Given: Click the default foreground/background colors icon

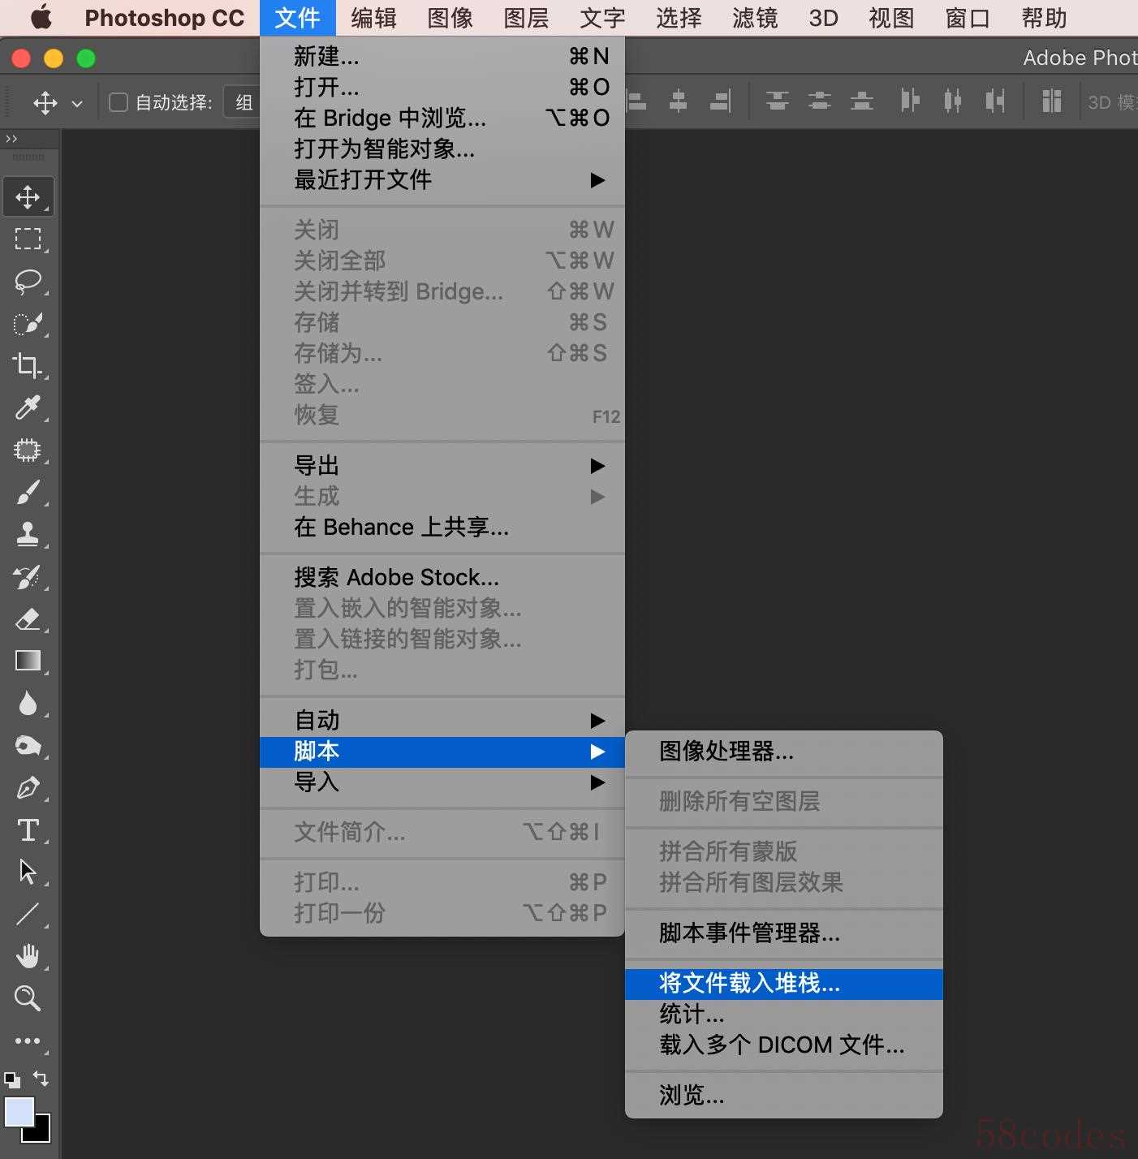Looking at the screenshot, I should click(x=12, y=1079).
